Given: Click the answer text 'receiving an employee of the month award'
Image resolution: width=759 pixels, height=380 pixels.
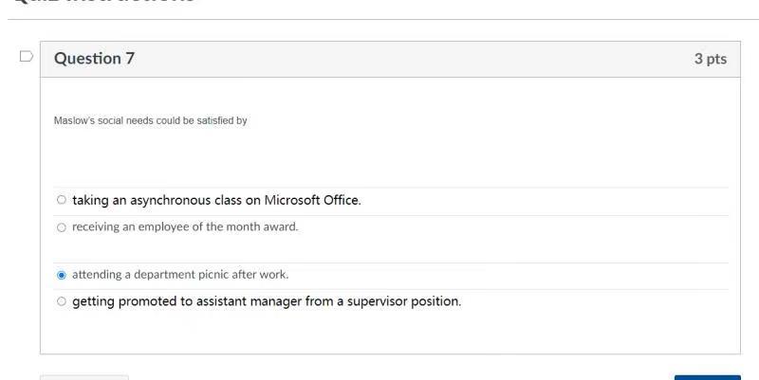Looking at the screenshot, I should point(185,226).
